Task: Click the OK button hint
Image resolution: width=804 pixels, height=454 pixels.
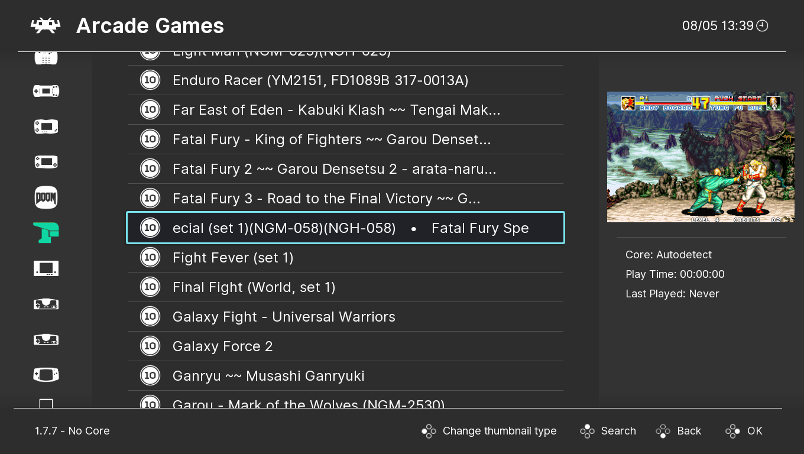Action: pyautogui.click(x=744, y=431)
